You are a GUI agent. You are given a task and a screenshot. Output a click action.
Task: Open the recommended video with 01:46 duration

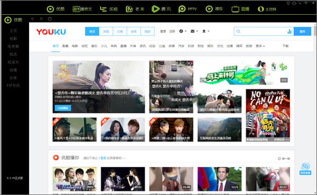pyautogui.click(x=171, y=179)
